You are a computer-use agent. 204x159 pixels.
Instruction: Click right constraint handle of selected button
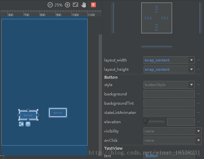pos(38,115)
